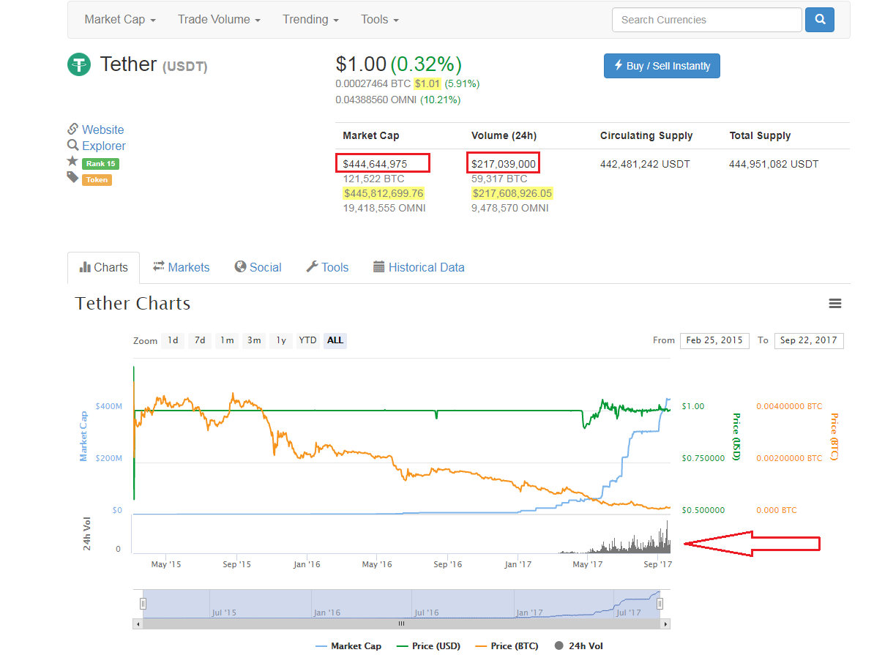Click the blue search magnifier button
Image resolution: width=874 pixels, height=655 pixels.
tap(819, 20)
